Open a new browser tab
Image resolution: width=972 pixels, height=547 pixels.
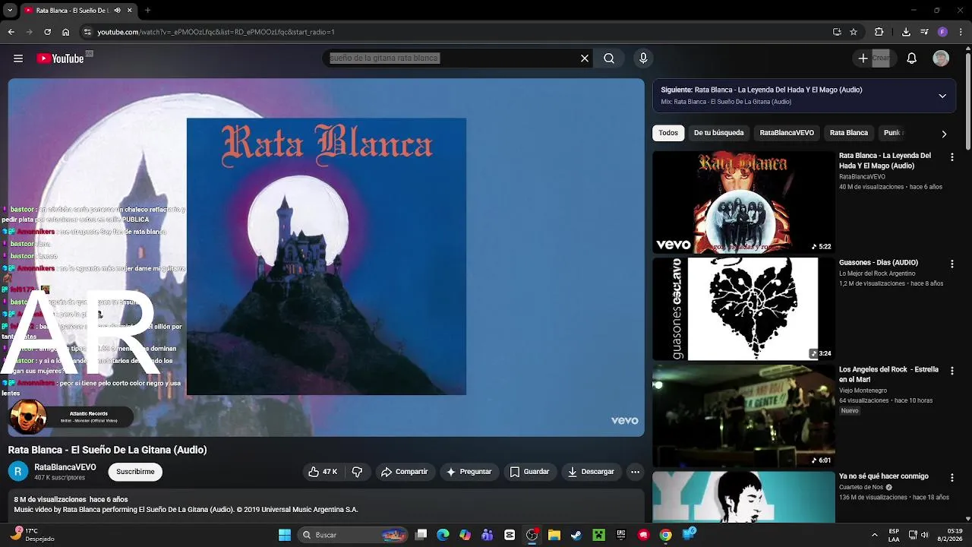147,11
